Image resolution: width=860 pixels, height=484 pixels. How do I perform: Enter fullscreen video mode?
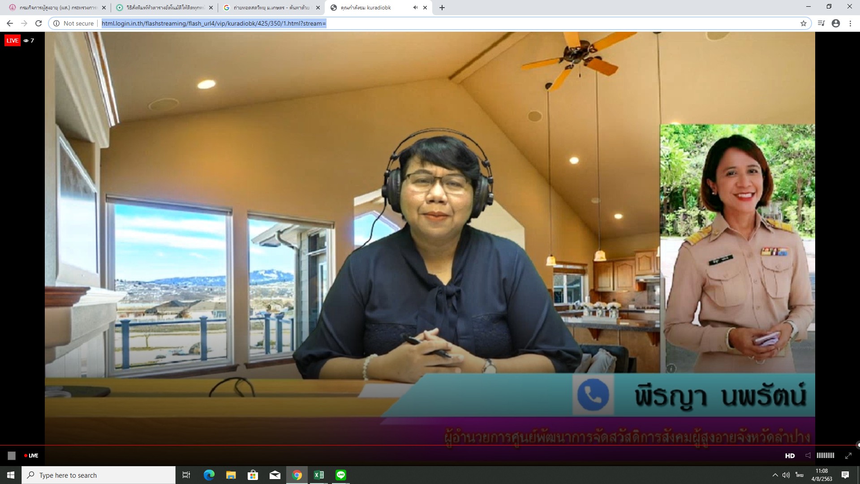tap(848, 456)
